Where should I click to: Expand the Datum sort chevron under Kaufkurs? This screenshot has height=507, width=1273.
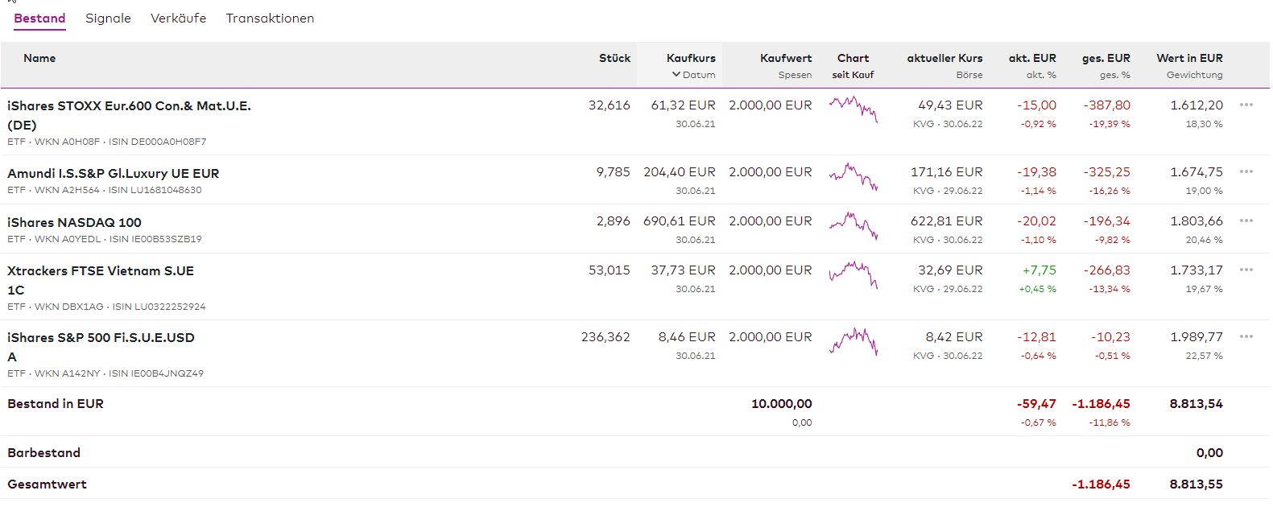point(676,75)
